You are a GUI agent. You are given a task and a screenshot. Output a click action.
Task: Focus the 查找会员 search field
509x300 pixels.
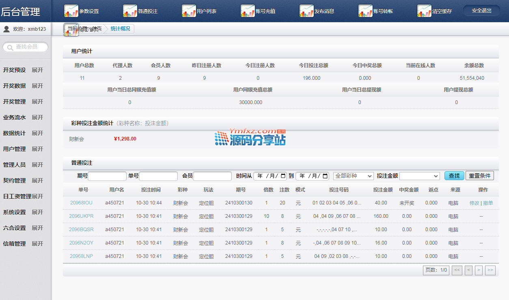(26, 47)
